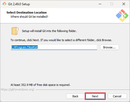
Task: Minimize the Git Setup window
Action: point(100,4)
